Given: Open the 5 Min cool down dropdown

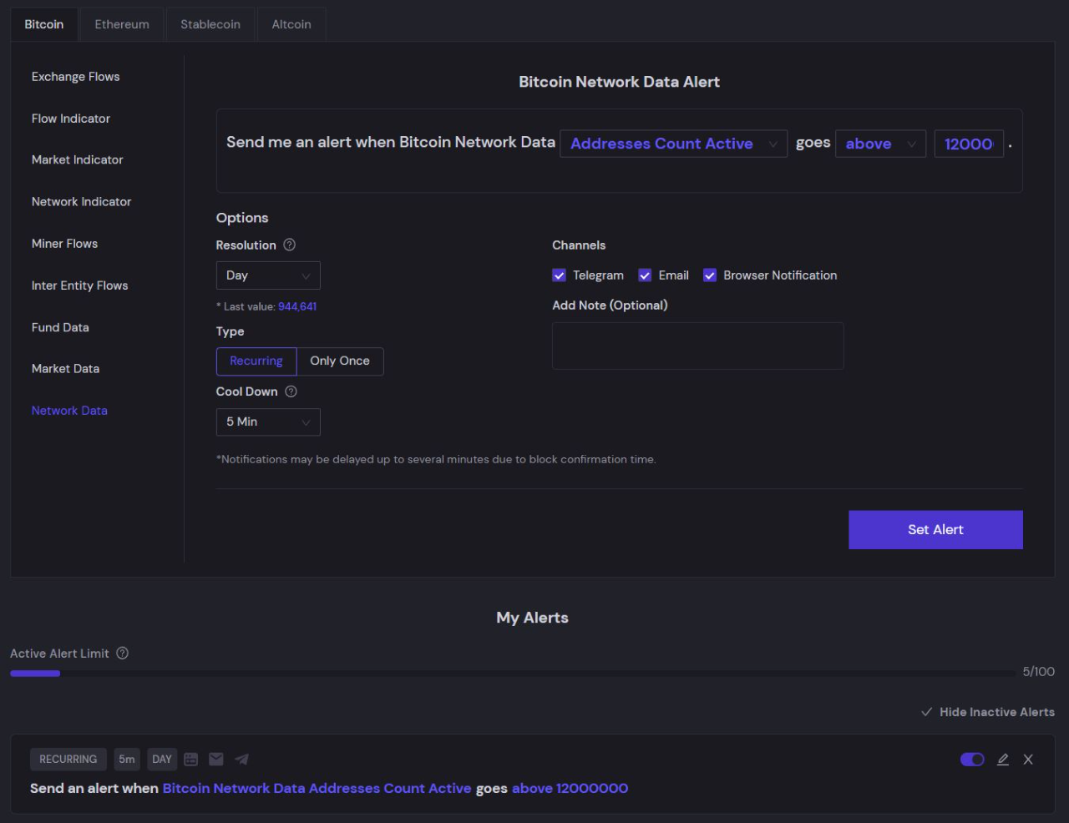Looking at the screenshot, I should coord(268,422).
